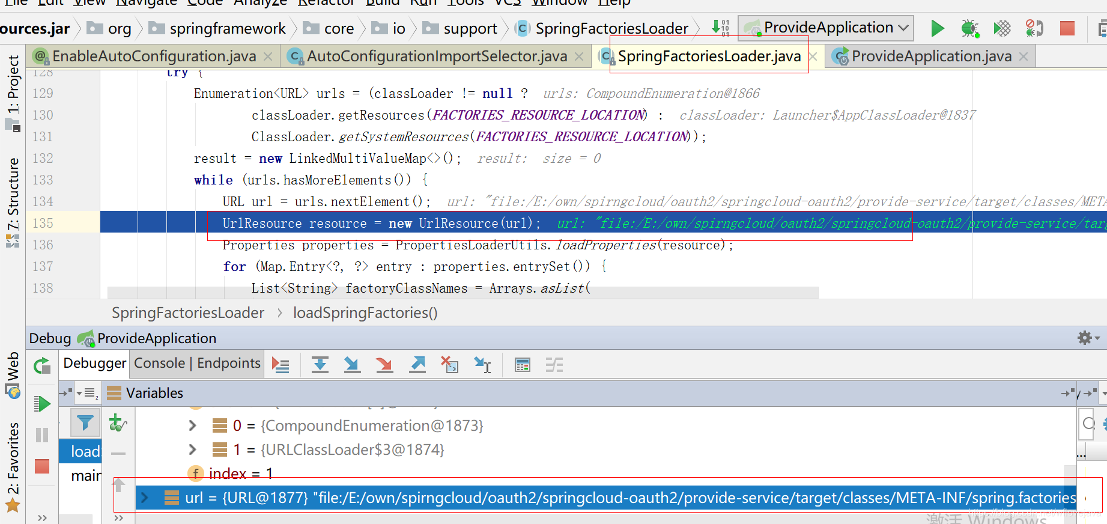Click the green Run button in top toolbar
Image resolution: width=1107 pixels, height=524 pixels.
[937, 28]
